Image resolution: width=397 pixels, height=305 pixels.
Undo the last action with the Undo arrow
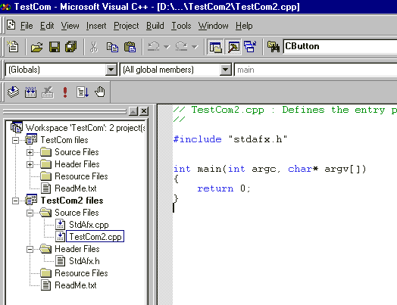pos(154,47)
